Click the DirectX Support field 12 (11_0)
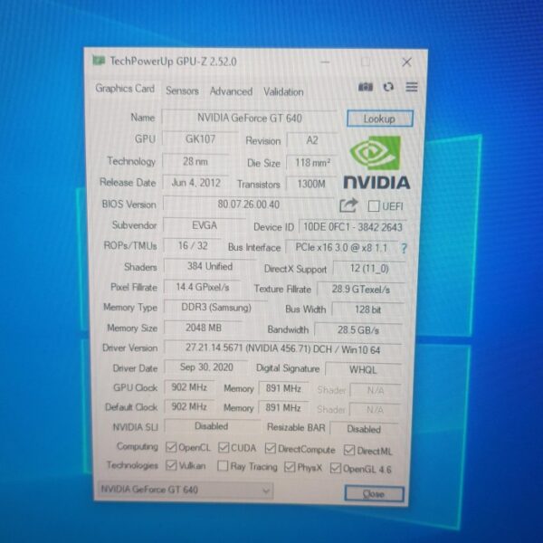 tap(369, 269)
